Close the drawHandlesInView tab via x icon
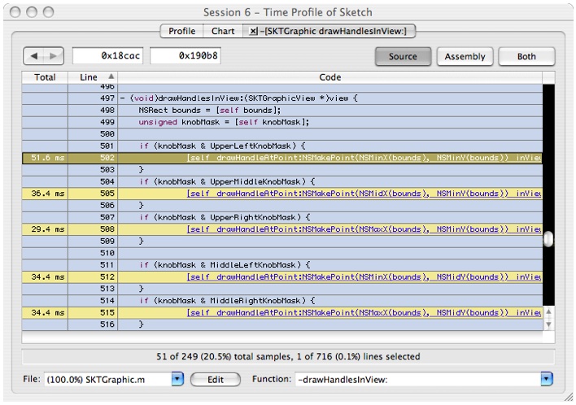Image resolution: width=576 pixels, height=405 pixels. tap(253, 32)
